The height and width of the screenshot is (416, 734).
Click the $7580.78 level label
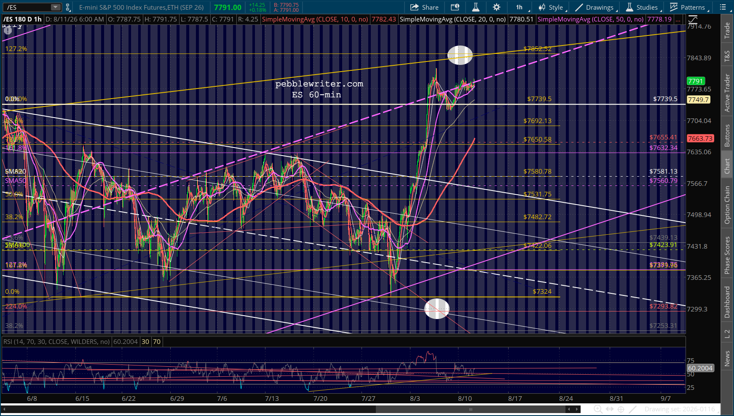[537, 172]
